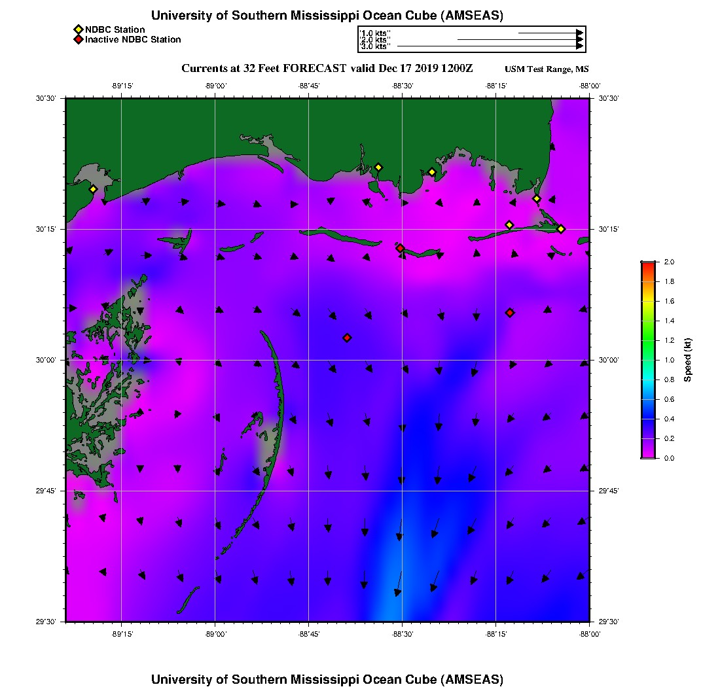Click the "USM Test Range, MS" label
The width and height of the screenshot is (720, 687).
coord(547,69)
